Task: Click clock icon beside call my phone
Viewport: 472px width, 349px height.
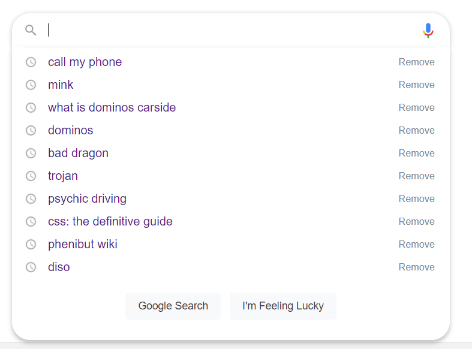Action: tap(31, 62)
